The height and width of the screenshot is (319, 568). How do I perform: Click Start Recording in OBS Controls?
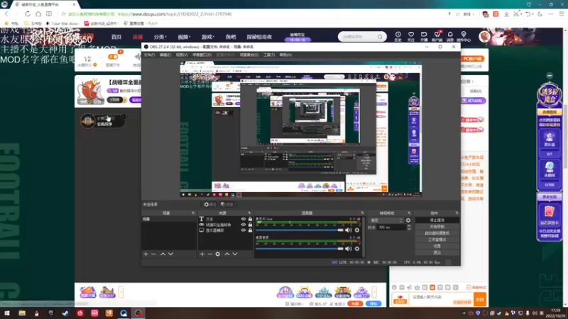(x=437, y=227)
